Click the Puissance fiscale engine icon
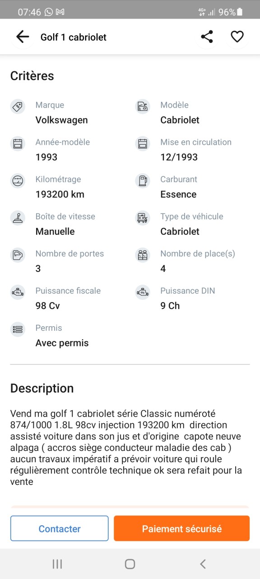The image size is (260, 579). coord(18,292)
